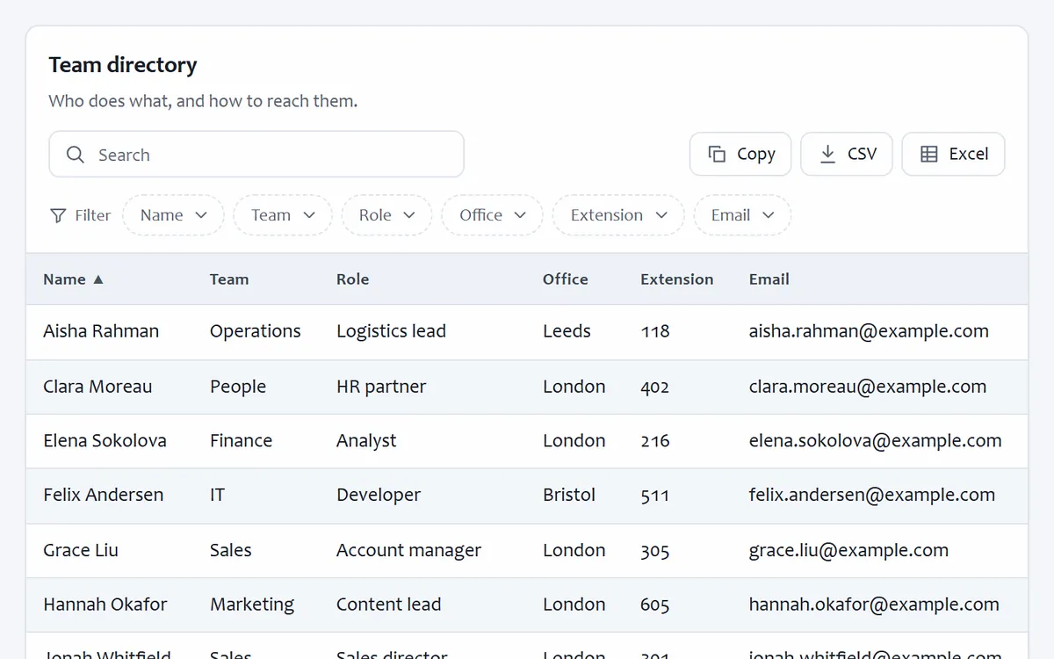Click the Leeds office cell
Image resolution: width=1054 pixels, height=659 pixels.
coord(567,331)
